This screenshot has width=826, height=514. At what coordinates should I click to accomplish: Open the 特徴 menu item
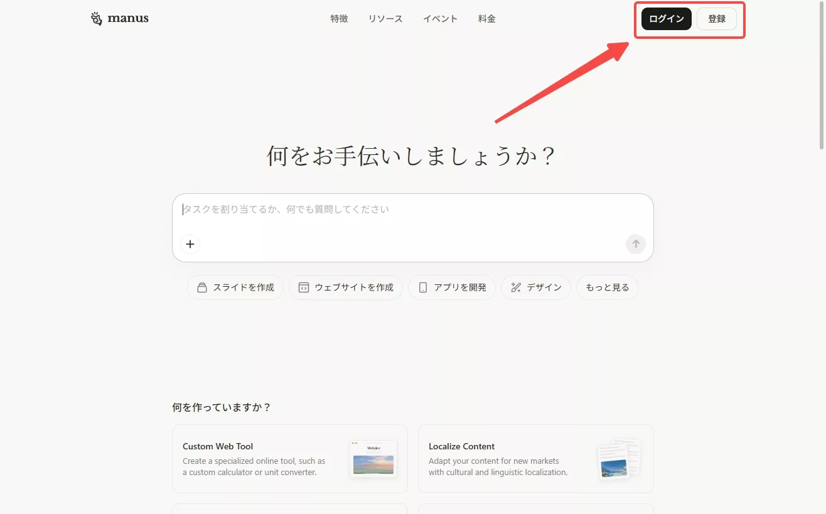[x=339, y=18]
